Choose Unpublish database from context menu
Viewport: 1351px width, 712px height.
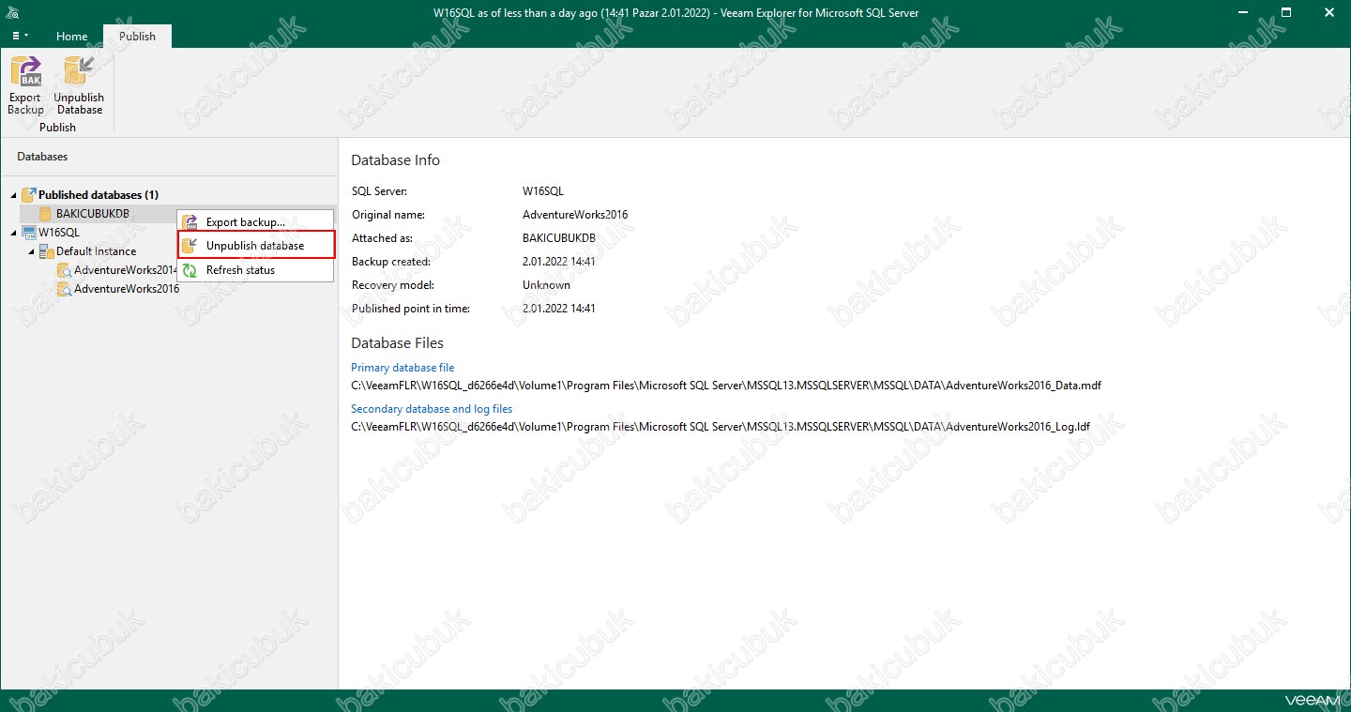pyautogui.click(x=255, y=246)
